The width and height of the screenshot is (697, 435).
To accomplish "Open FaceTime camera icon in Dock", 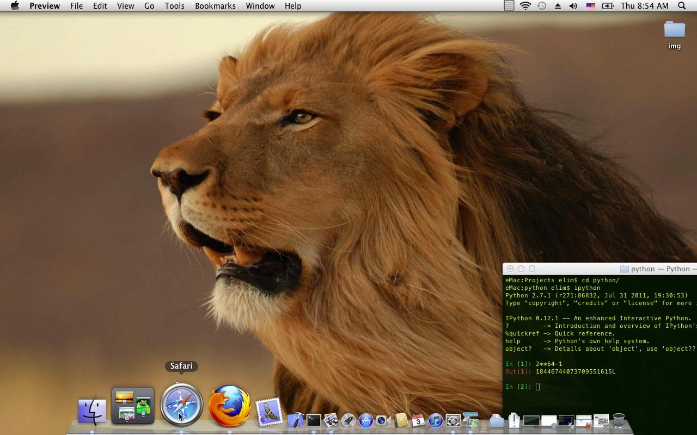I will click(383, 420).
